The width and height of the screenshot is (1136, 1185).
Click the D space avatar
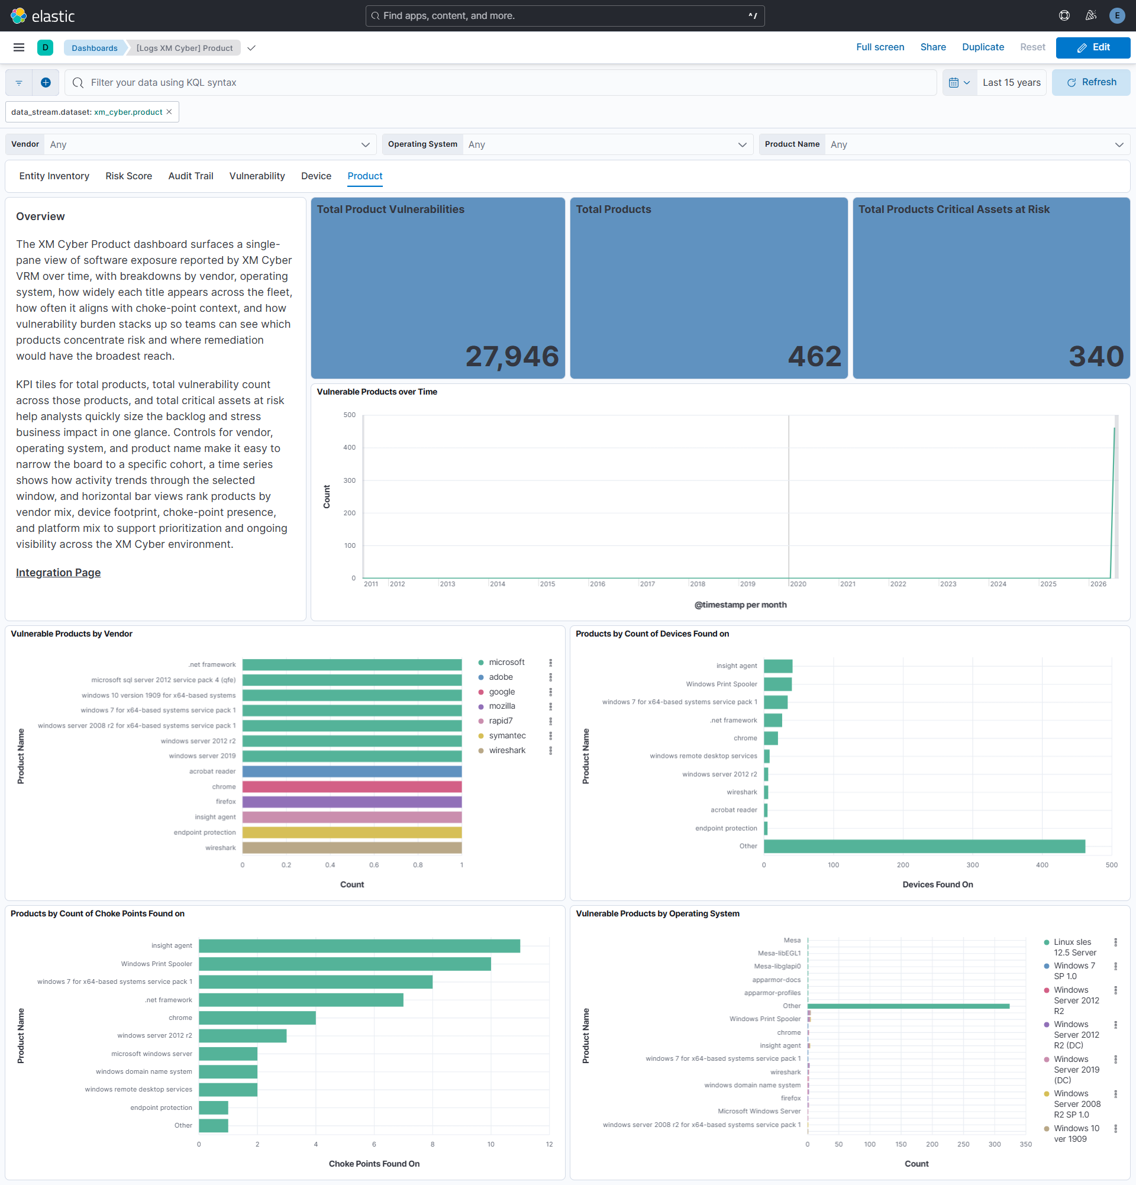coord(46,48)
